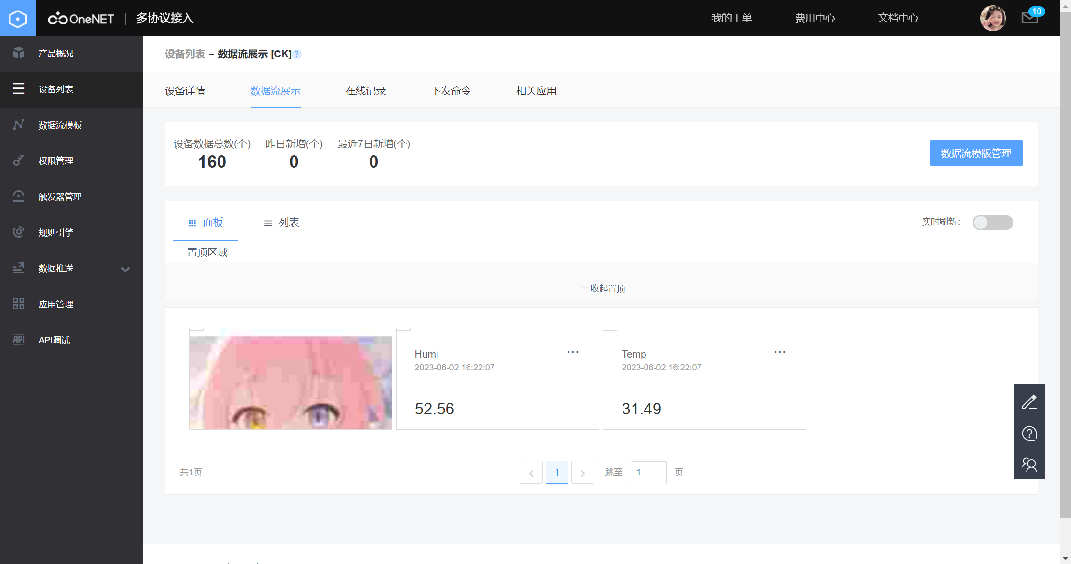
Task: Click the OneNET hexagon logo icon
Action: pyautogui.click(x=18, y=18)
